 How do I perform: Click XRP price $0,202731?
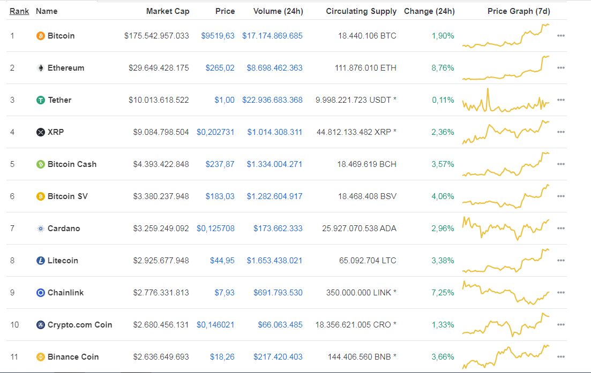coord(215,132)
